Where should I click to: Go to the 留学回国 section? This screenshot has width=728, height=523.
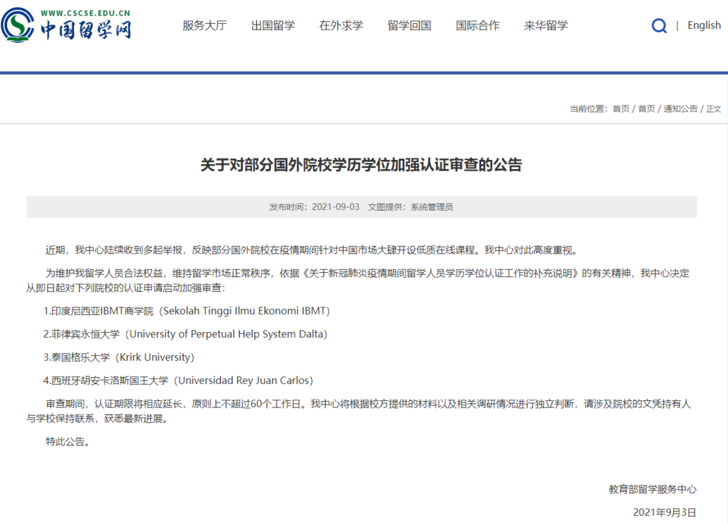(409, 26)
